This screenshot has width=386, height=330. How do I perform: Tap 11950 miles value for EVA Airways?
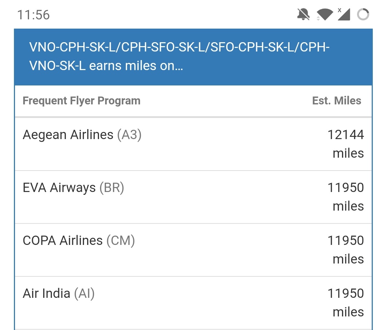pyautogui.click(x=346, y=197)
